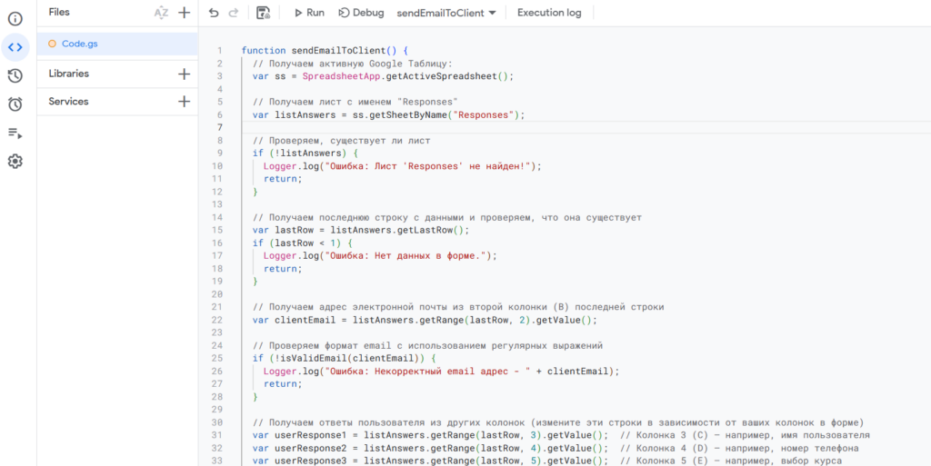Run the selected function
The height and width of the screenshot is (466, 931).
[309, 13]
